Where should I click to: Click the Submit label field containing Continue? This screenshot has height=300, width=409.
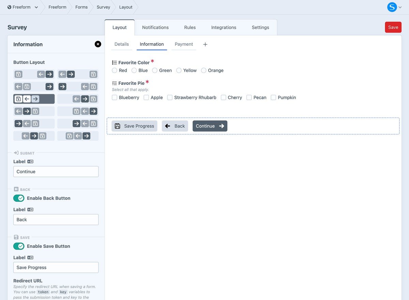pos(56,171)
